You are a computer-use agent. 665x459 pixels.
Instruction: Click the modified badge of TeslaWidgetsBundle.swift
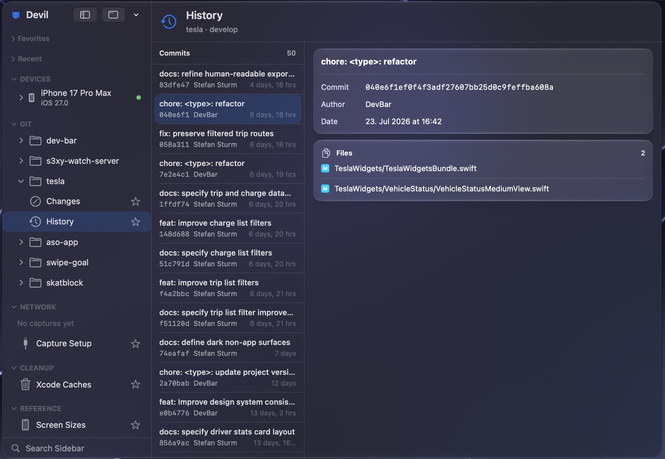[325, 168]
